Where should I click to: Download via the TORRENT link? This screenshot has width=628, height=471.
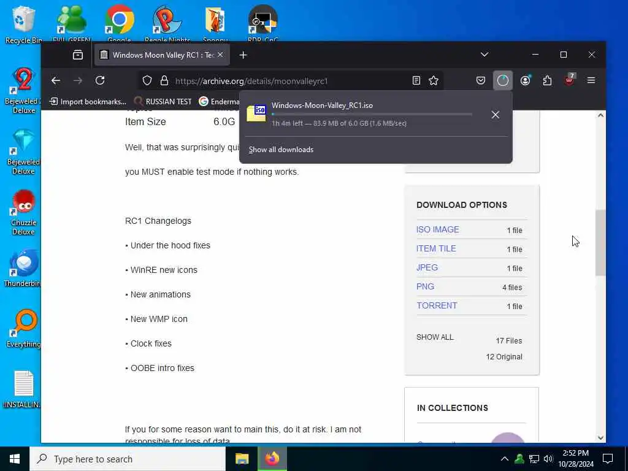[x=437, y=305]
